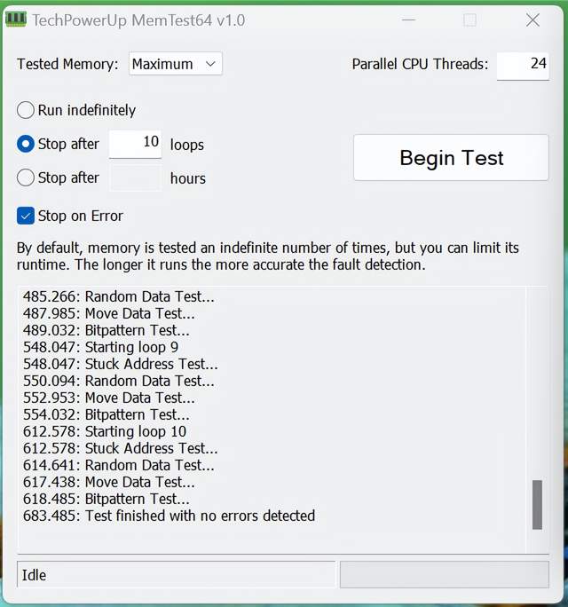568x607 pixels.
Task: Click log line '554.032: Bitpattern Test...'
Action: (x=106, y=414)
